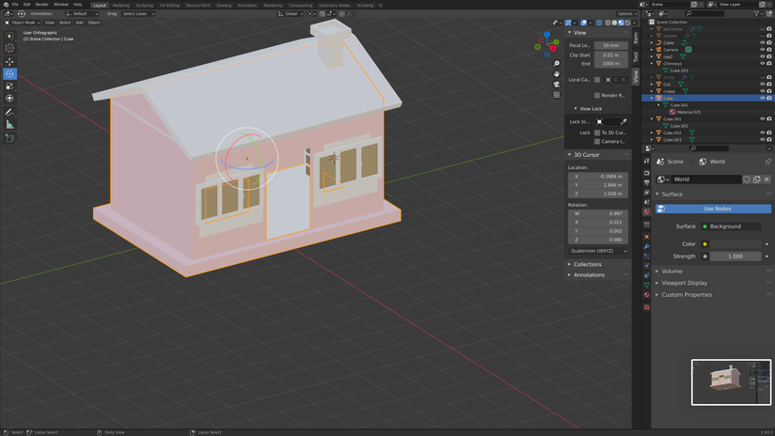Select the Transform tool in left toolbar
This screenshot has height=436, width=775.
(9, 99)
